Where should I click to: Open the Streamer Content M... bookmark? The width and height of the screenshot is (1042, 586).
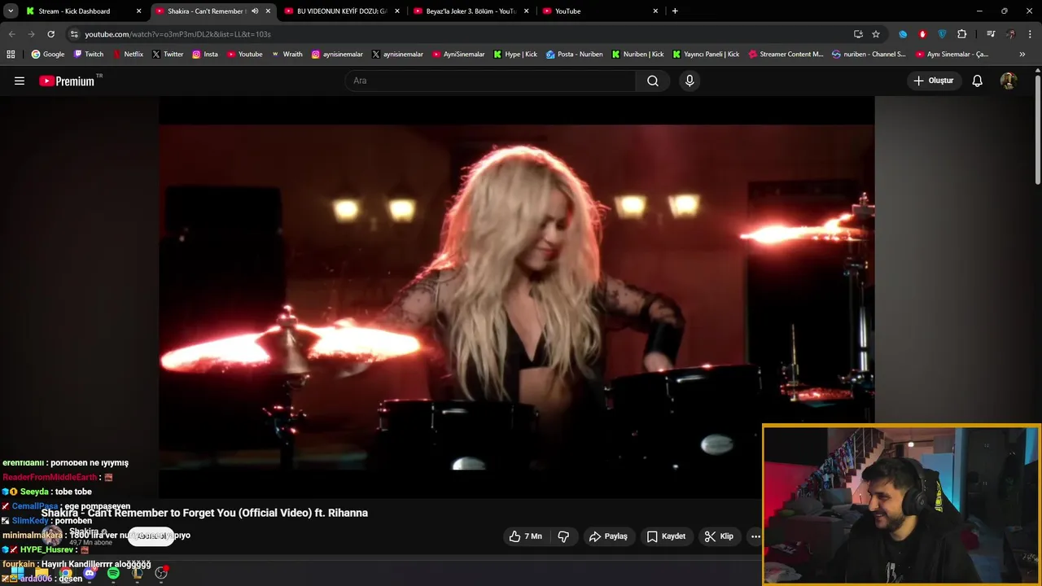786,55
